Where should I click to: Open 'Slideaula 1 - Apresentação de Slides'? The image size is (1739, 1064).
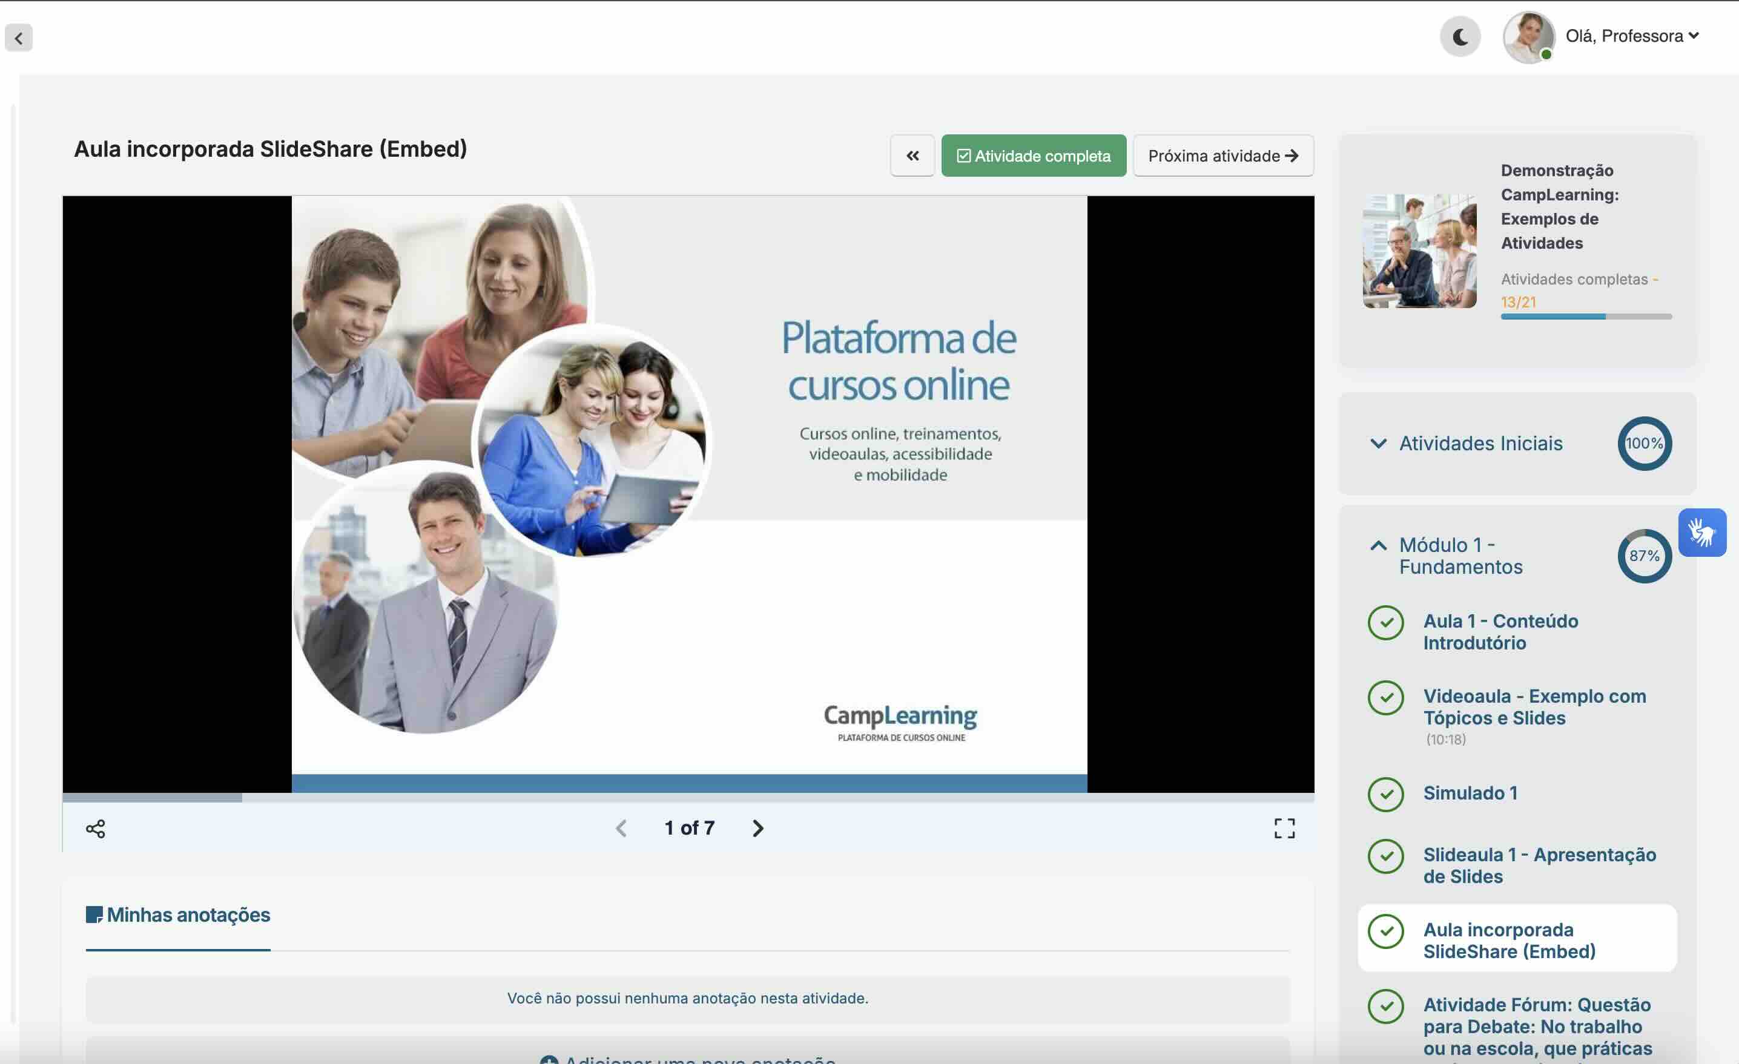click(x=1539, y=865)
